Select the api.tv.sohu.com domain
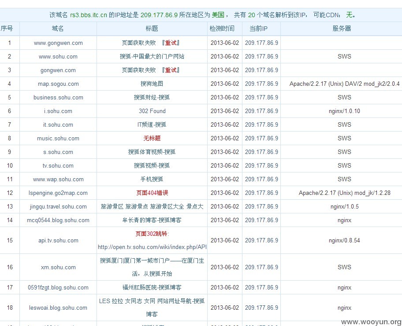This screenshot has width=402, height=326. (58, 241)
